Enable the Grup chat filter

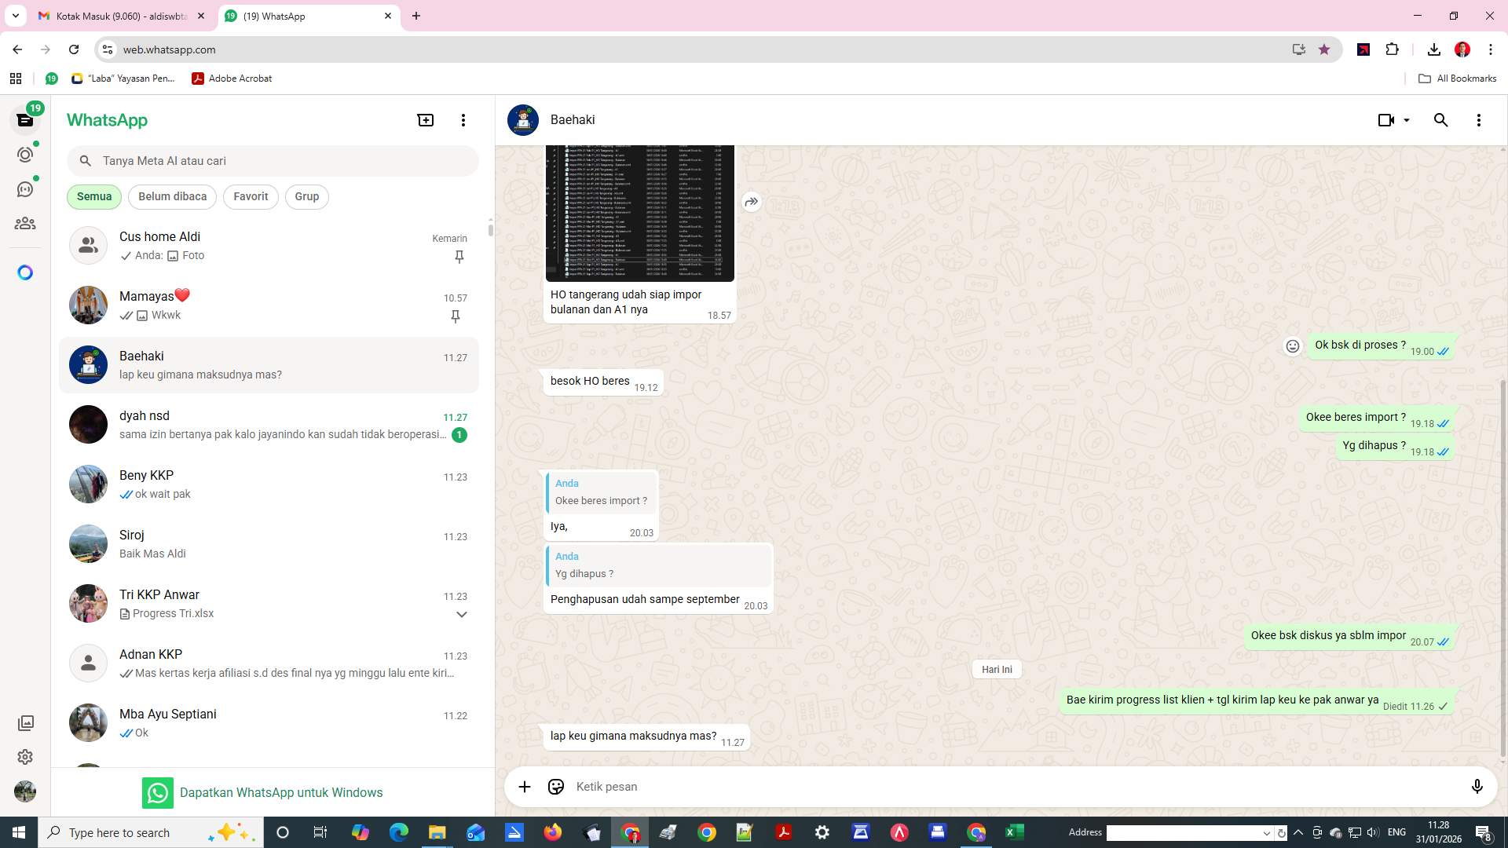click(306, 196)
